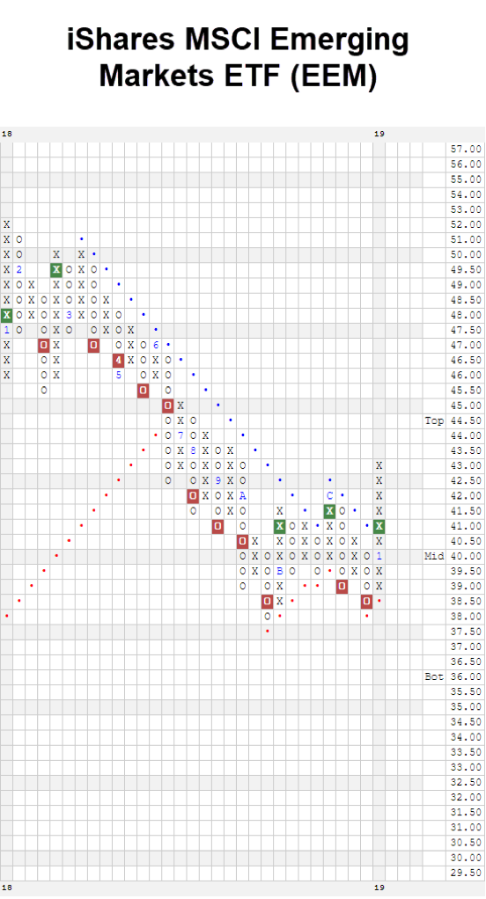Click the blue month marker '2' on the 49.50 row
This screenshot has width=486, height=899.
19,269
